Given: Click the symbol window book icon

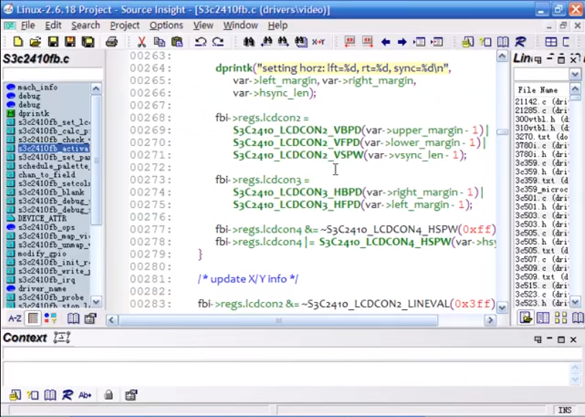Looking at the screenshot, I should coord(73,319).
